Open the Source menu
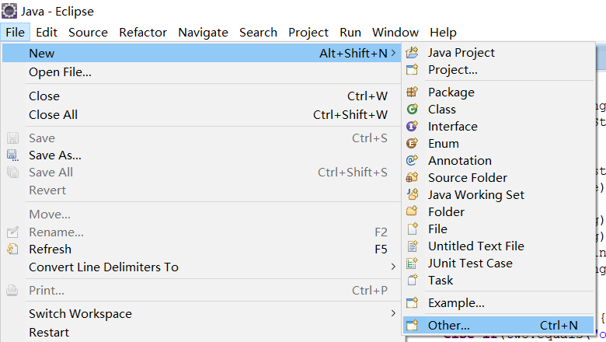This screenshot has height=342, width=606. pyautogui.click(x=88, y=32)
